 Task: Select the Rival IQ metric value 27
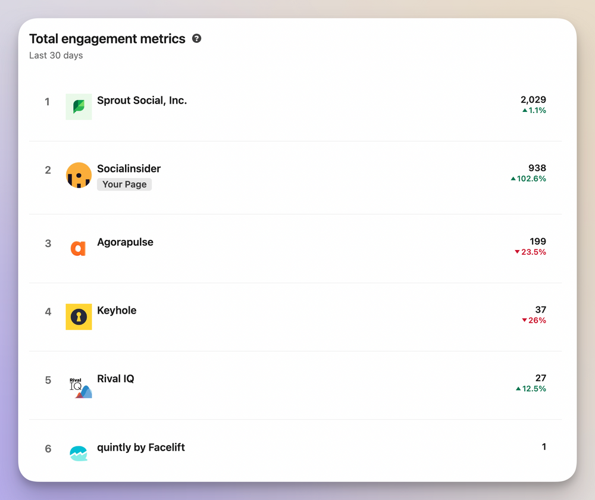[540, 378]
